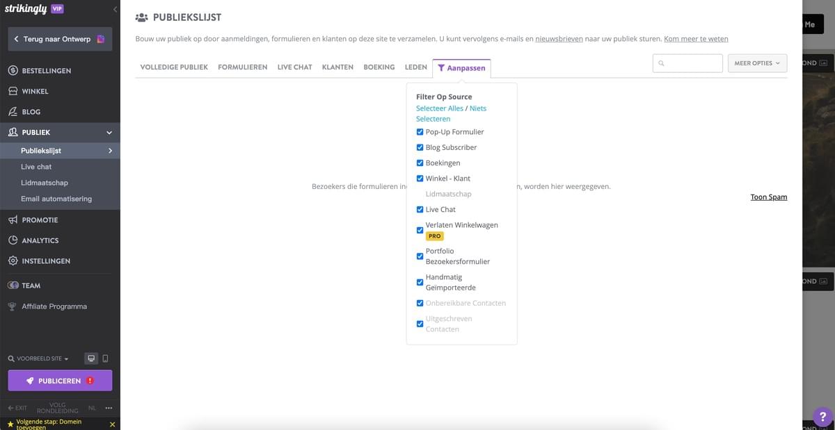Select the desktop preview monitor icon

pos(90,358)
